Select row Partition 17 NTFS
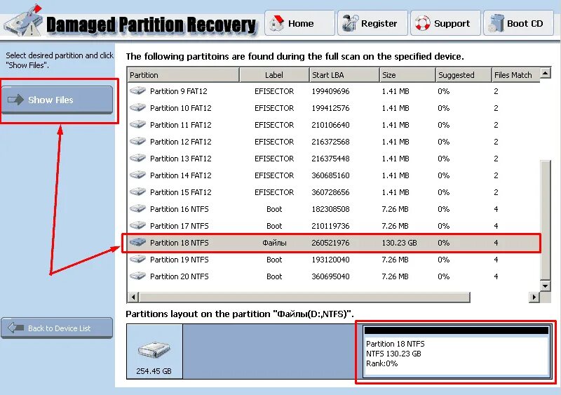The height and width of the screenshot is (395, 561). (334, 226)
